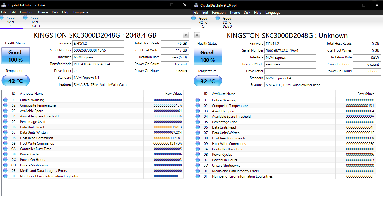Open Language menu in right window
383x197 pixels.
(x=273, y=13)
